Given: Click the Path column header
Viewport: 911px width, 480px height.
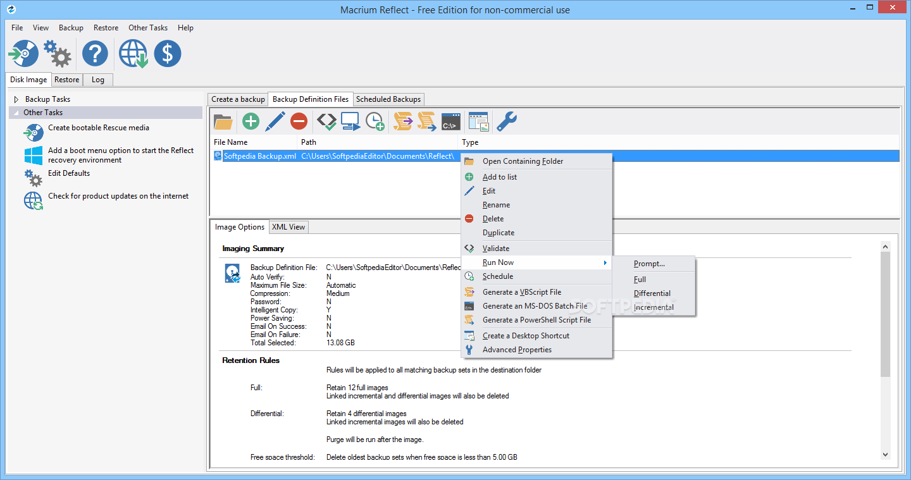Looking at the screenshot, I should point(378,142).
